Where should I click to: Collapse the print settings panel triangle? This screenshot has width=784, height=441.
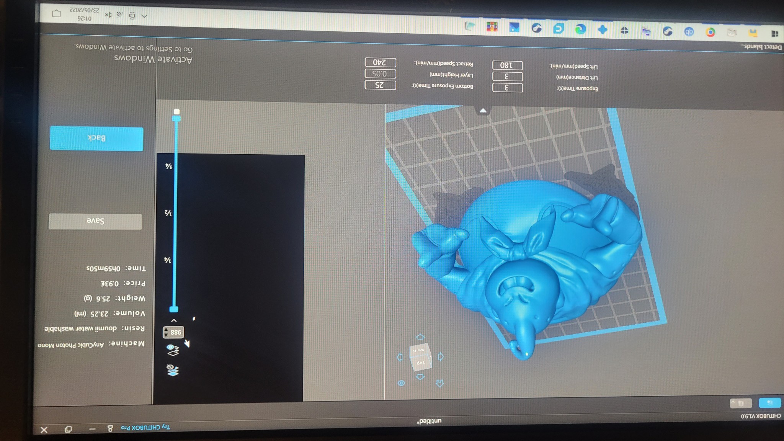click(483, 111)
